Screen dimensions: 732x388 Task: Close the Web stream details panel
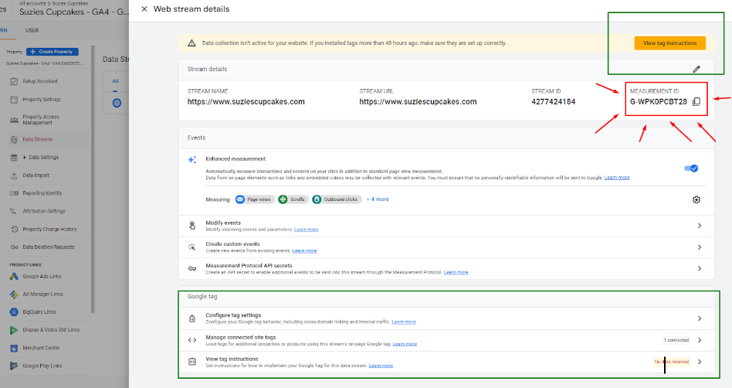pyautogui.click(x=144, y=9)
